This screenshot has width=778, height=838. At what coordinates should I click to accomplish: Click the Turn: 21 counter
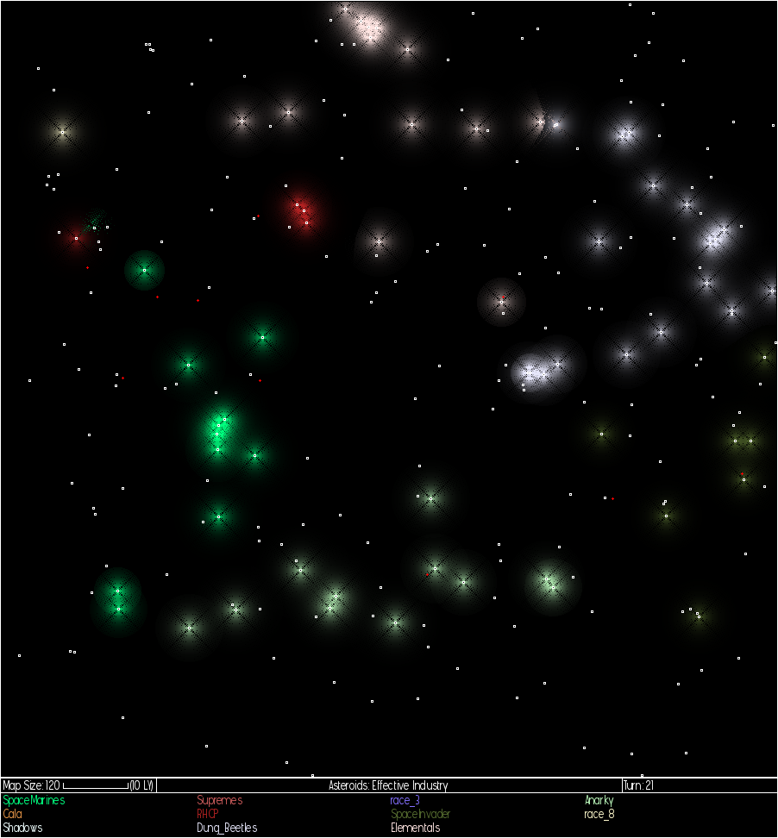pos(638,785)
